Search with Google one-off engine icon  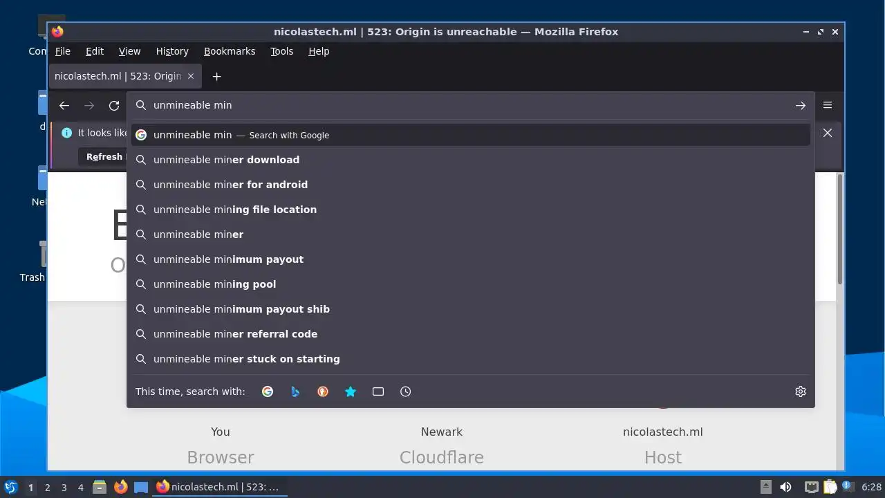pyautogui.click(x=268, y=391)
